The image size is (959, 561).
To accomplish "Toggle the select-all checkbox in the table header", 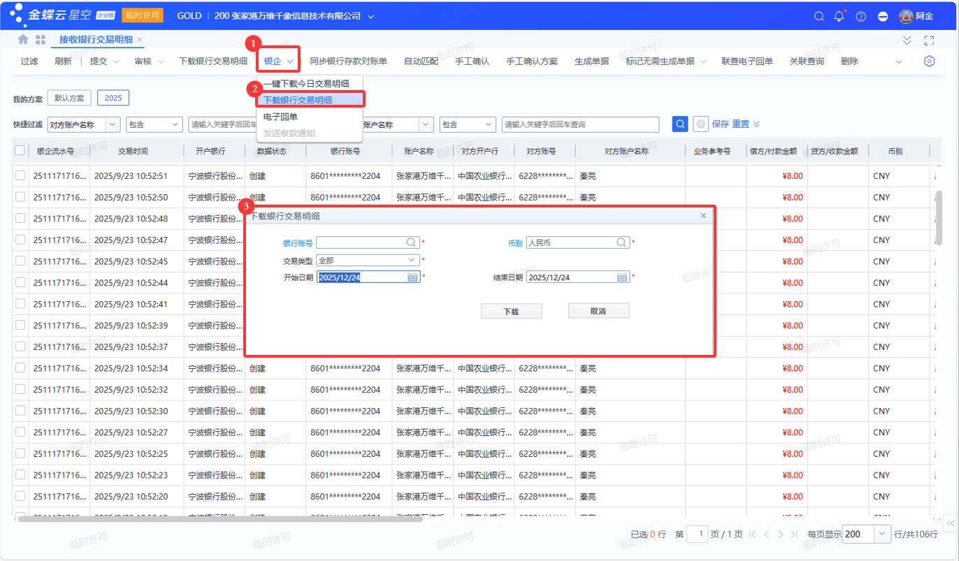I will [20, 150].
